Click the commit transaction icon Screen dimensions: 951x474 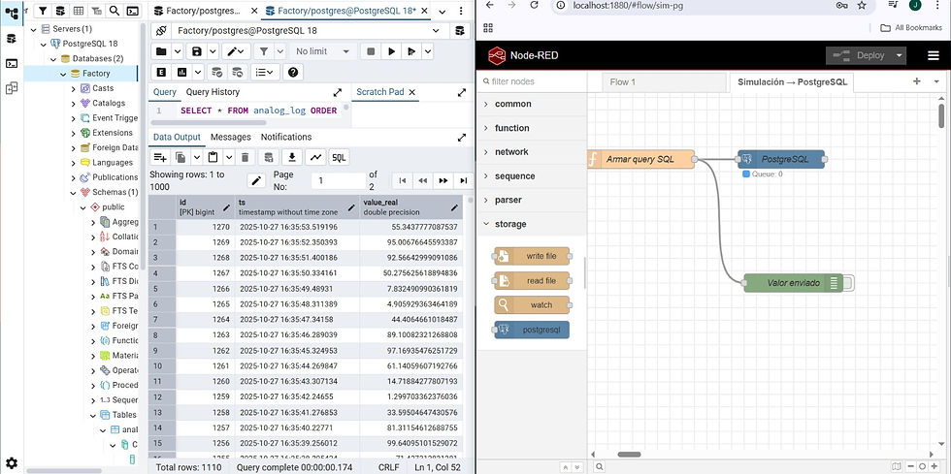(x=216, y=72)
